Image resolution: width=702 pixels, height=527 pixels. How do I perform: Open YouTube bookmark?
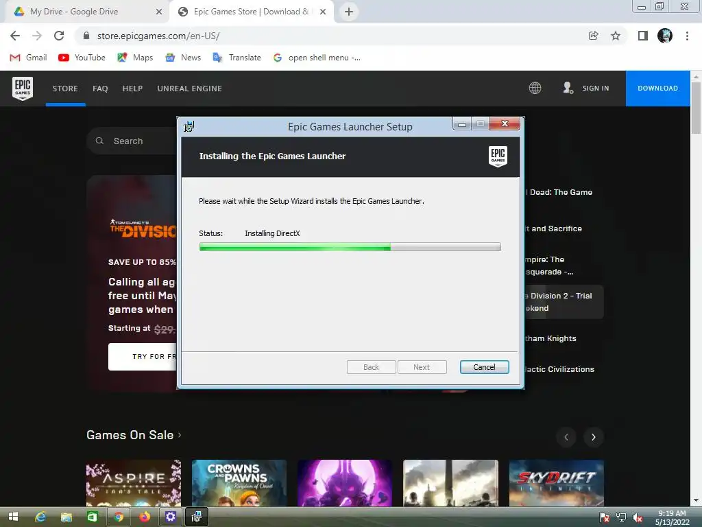(x=82, y=58)
